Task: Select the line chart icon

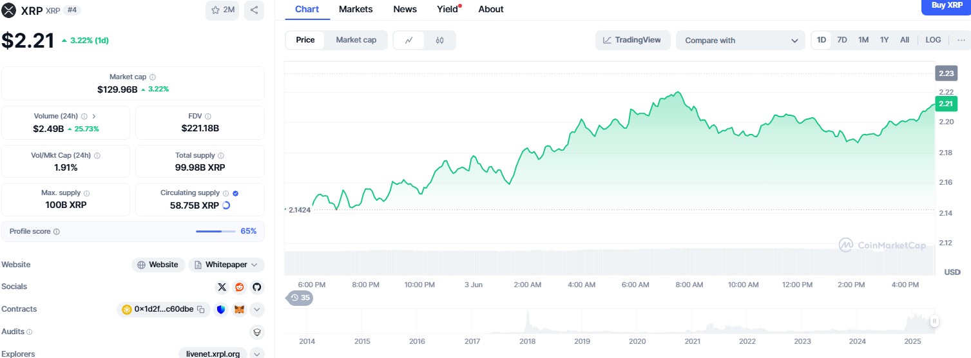Action: 409,40
